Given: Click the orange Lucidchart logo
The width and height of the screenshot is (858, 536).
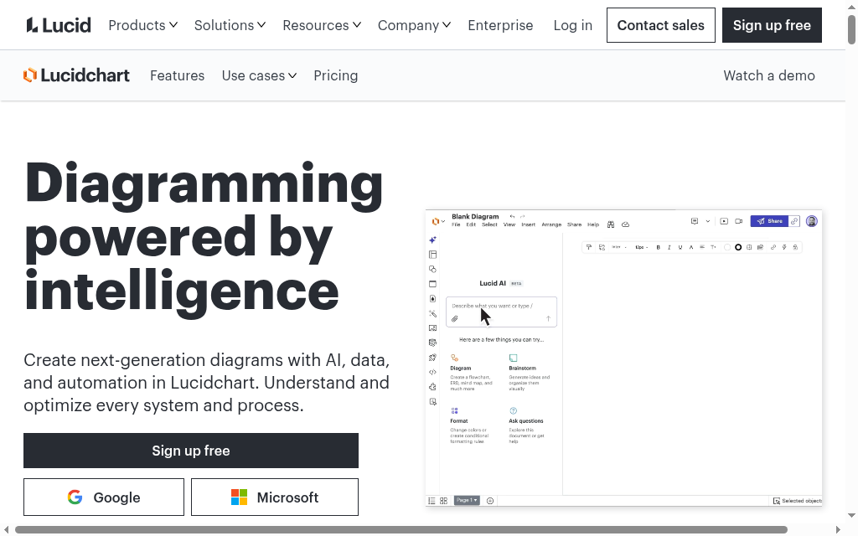Looking at the screenshot, I should (76, 75).
